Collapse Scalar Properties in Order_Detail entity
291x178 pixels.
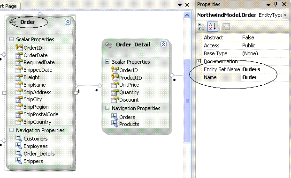tap(107, 61)
